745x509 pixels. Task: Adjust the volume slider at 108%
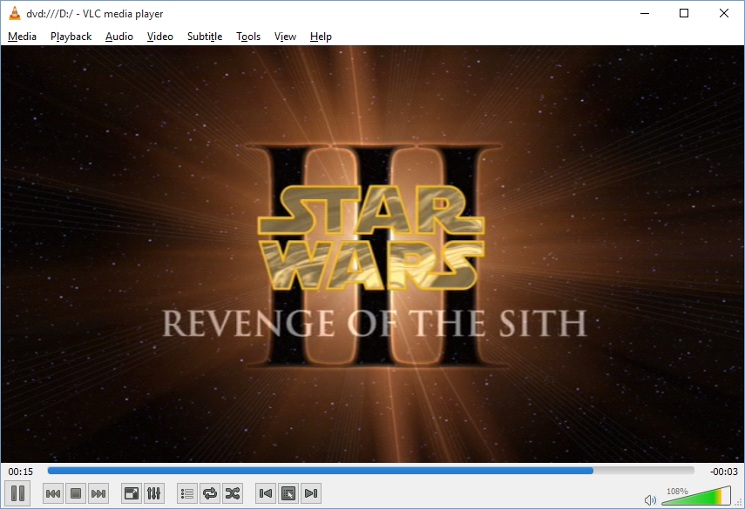[x=696, y=496]
